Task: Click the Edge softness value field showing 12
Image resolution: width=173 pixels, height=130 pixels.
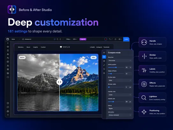Action: pyautogui.click(x=128, y=73)
